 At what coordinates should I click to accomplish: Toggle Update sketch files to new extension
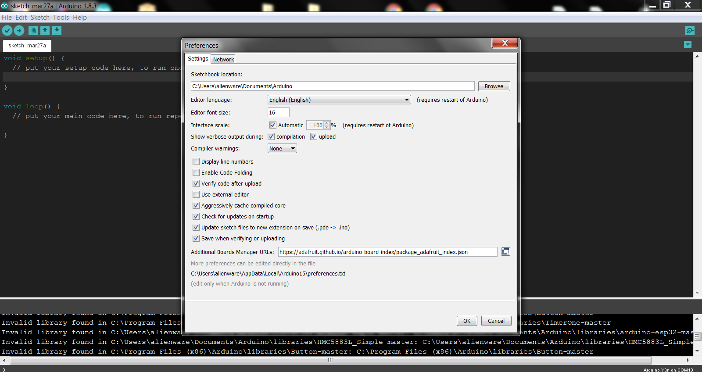(x=196, y=227)
